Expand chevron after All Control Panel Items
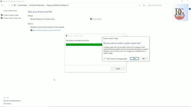This screenshot has width=191, height=107. click(x=46, y=5)
